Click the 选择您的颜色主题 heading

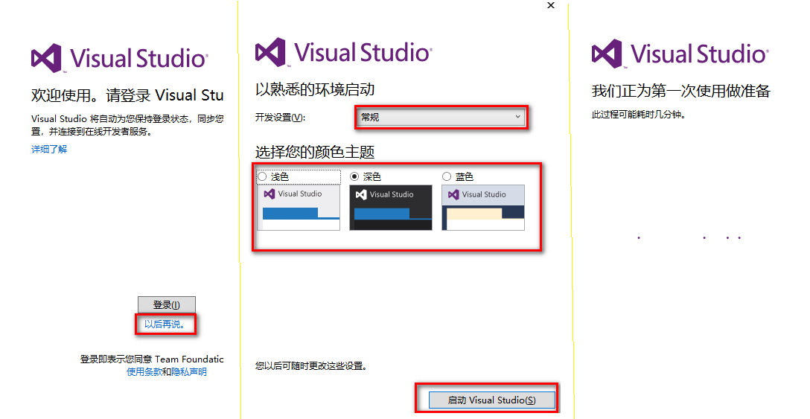315,152
